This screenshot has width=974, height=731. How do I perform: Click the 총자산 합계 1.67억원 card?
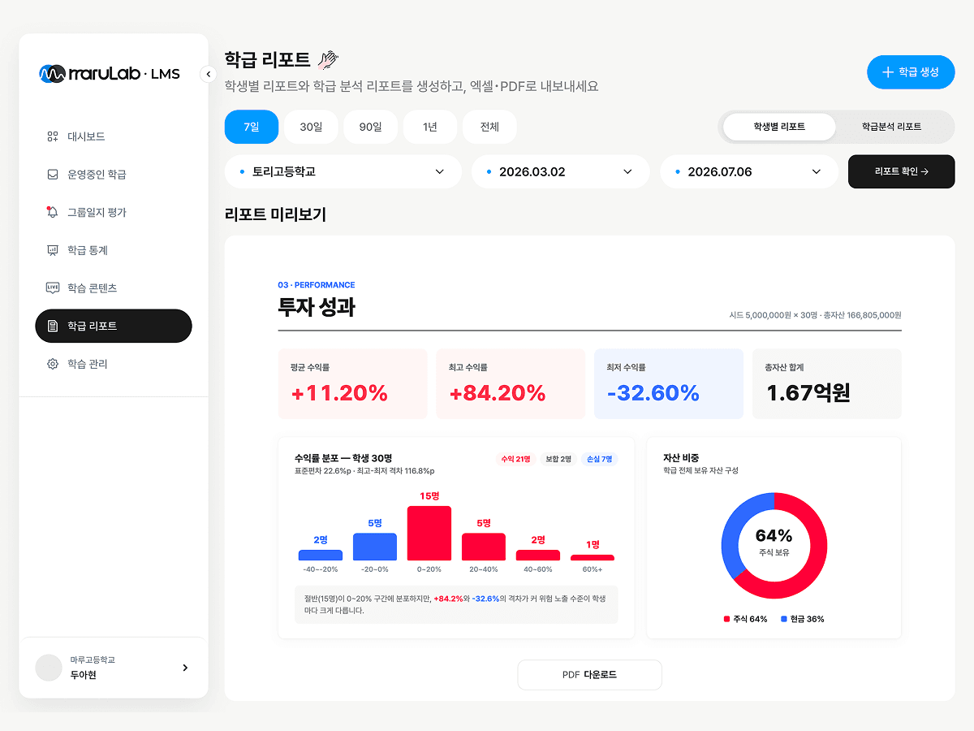pyautogui.click(x=827, y=384)
